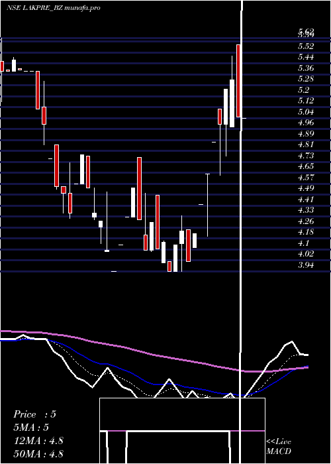Click the 5.52 price axis label
Image resolution: width=331 pixels, height=464 pixels.
306,46
